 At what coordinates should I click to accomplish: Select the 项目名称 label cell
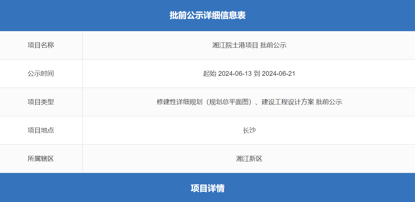click(x=41, y=45)
